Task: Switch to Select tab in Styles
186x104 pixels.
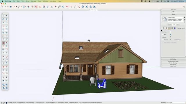Action: click(169, 25)
